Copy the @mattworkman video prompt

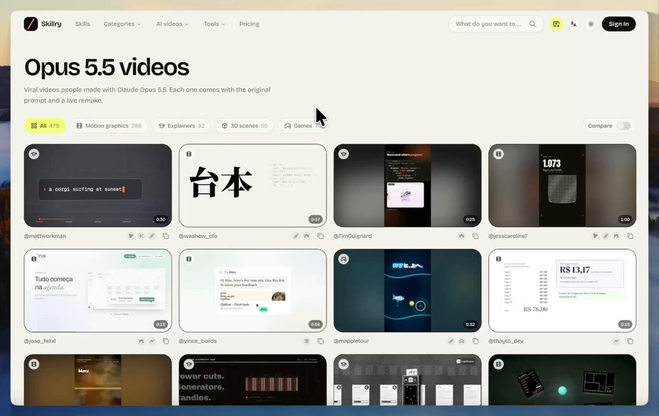click(166, 236)
